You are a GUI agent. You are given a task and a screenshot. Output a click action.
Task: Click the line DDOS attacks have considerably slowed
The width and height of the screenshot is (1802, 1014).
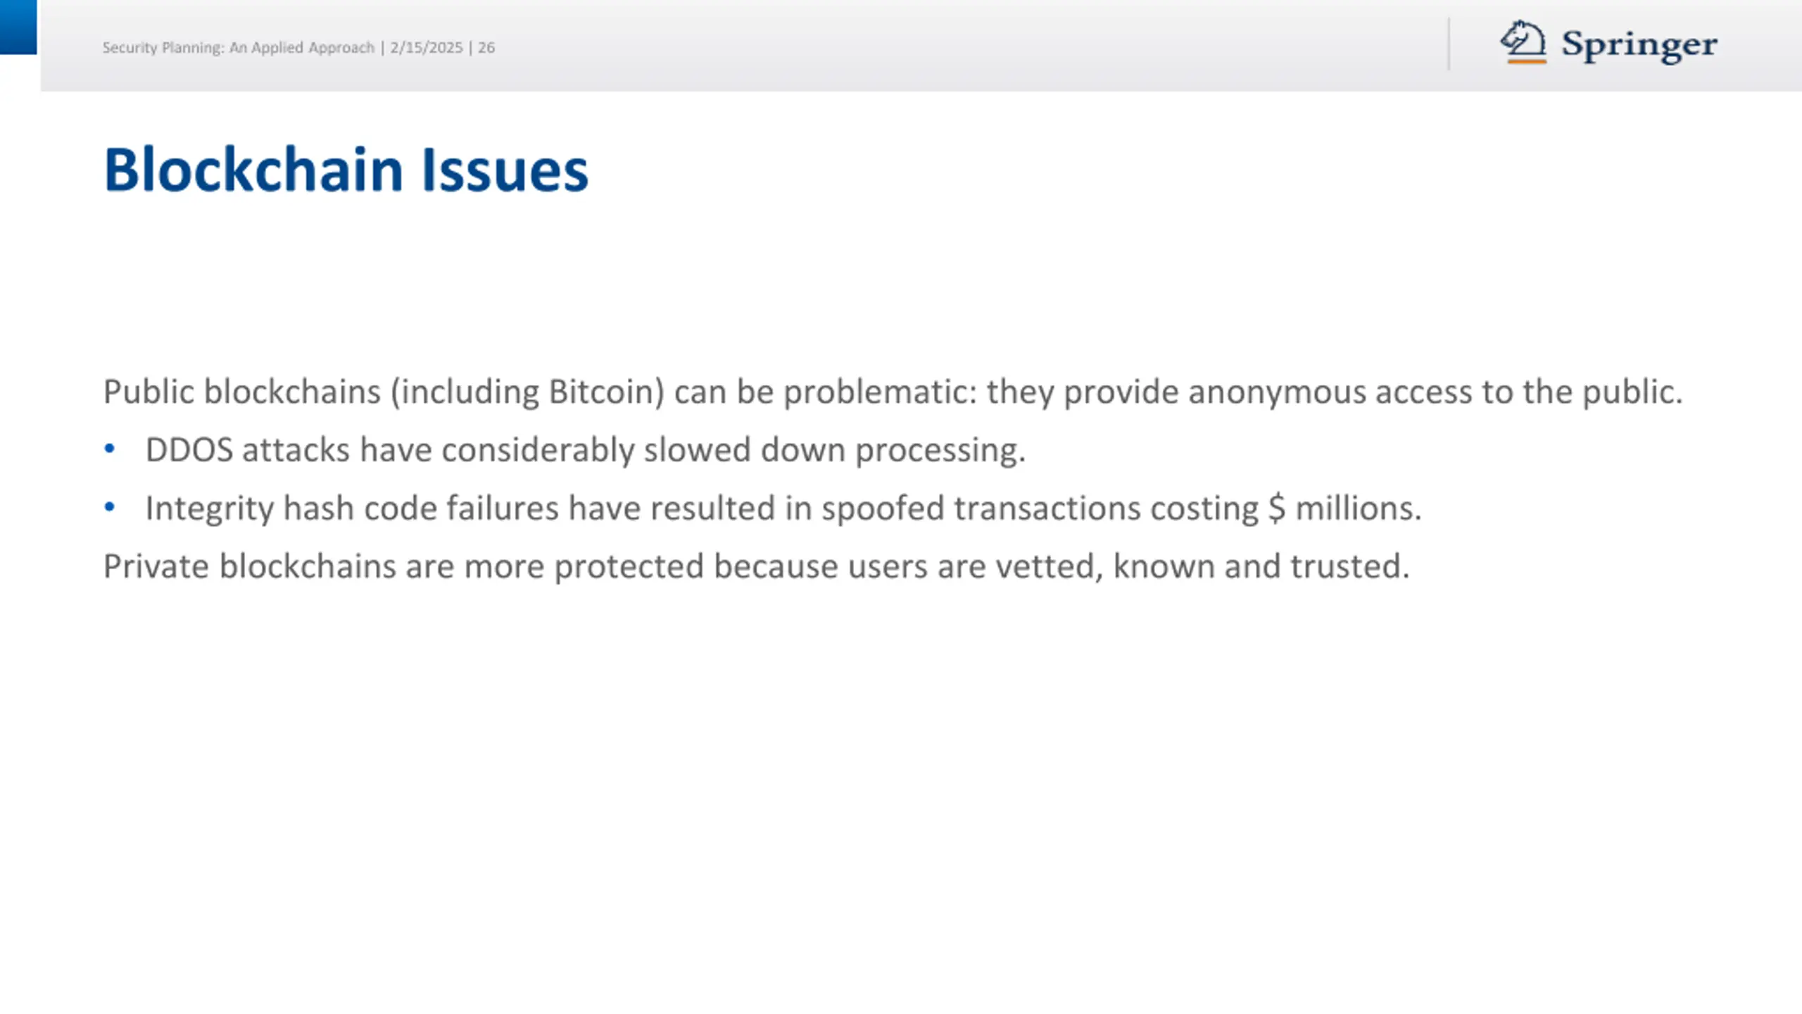[586, 450]
